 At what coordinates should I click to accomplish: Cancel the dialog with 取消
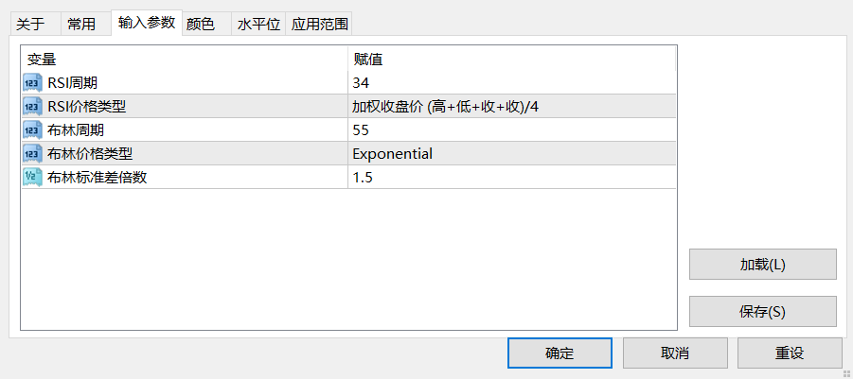pyautogui.click(x=675, y=353)
